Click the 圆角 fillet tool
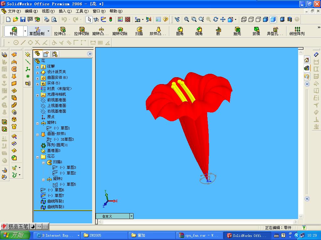 pos(180,31)
